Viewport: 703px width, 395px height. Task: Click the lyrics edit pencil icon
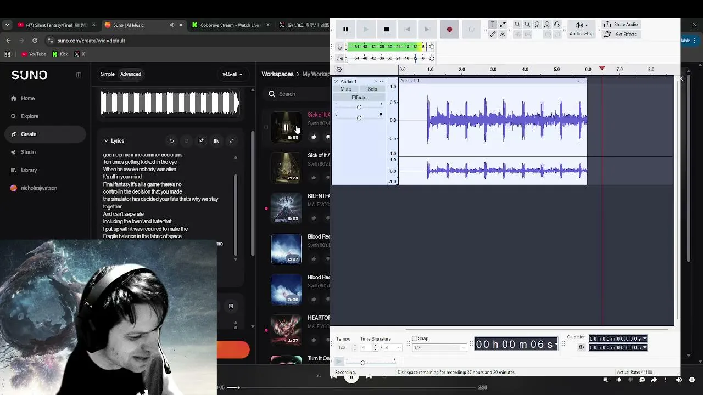[x=201, y=141]
